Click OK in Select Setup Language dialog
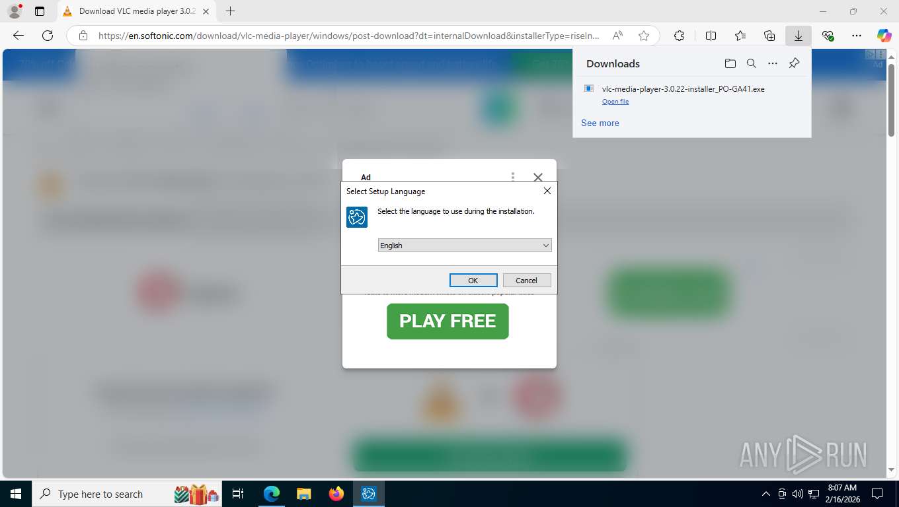The image size is (899, 507). coord(473,281)
